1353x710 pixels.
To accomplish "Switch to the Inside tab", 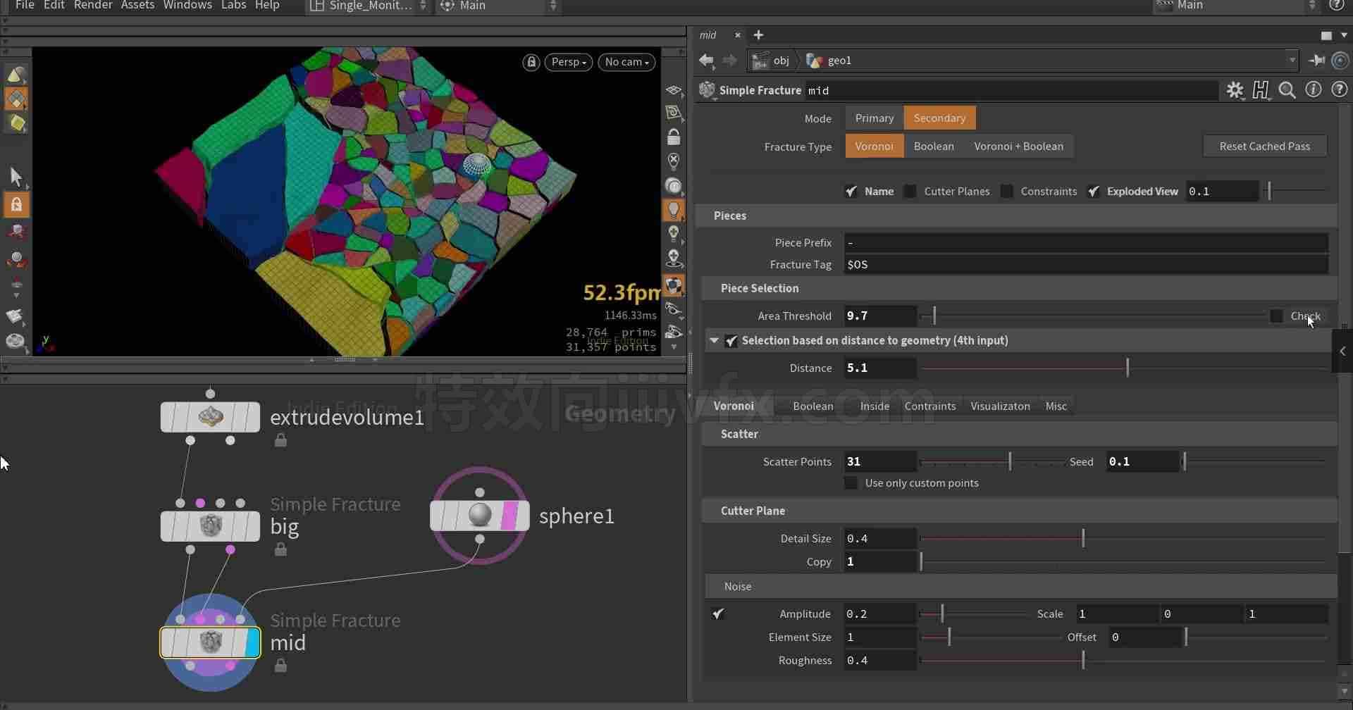I will tap(875, 406).
